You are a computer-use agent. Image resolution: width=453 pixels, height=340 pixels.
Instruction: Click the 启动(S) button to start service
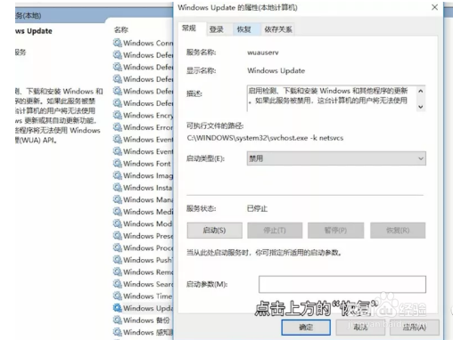[214, 231]
